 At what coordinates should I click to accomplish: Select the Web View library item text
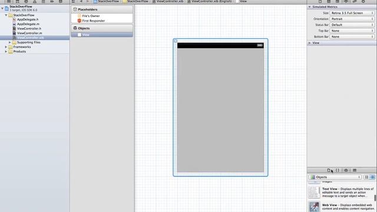point(348,207)
